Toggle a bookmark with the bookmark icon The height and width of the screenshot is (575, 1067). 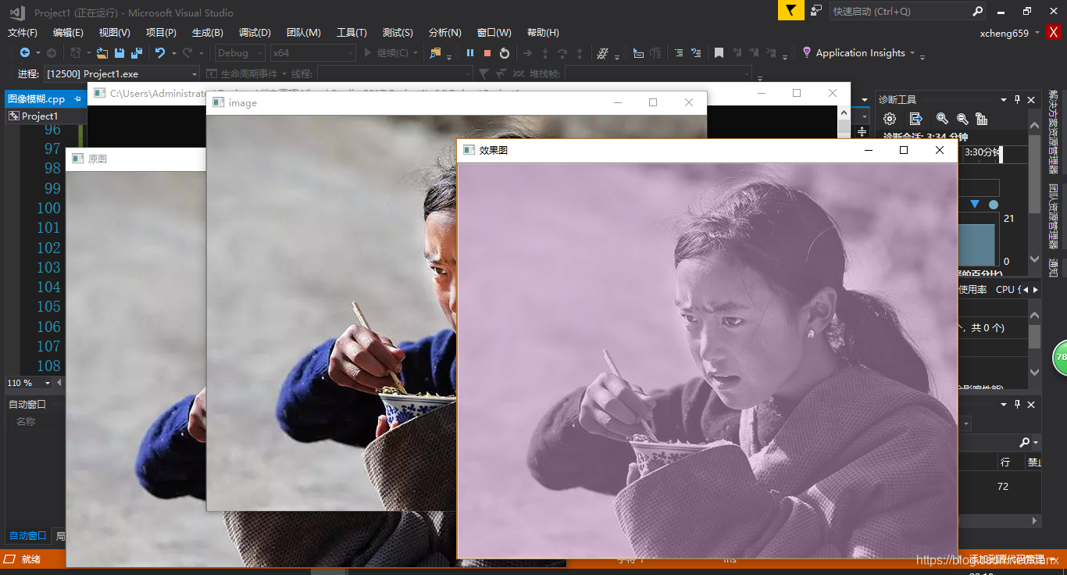[x=719, y=53]
